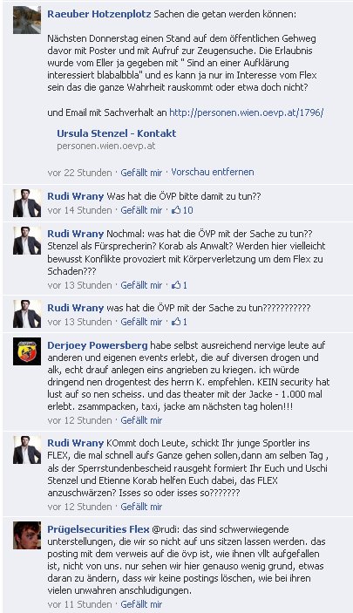Image resolution: width=353 pixels, height=613 pixels.
Task: Click 'vor 11 Stunden' timestamp
Action: tap(79, 604)
